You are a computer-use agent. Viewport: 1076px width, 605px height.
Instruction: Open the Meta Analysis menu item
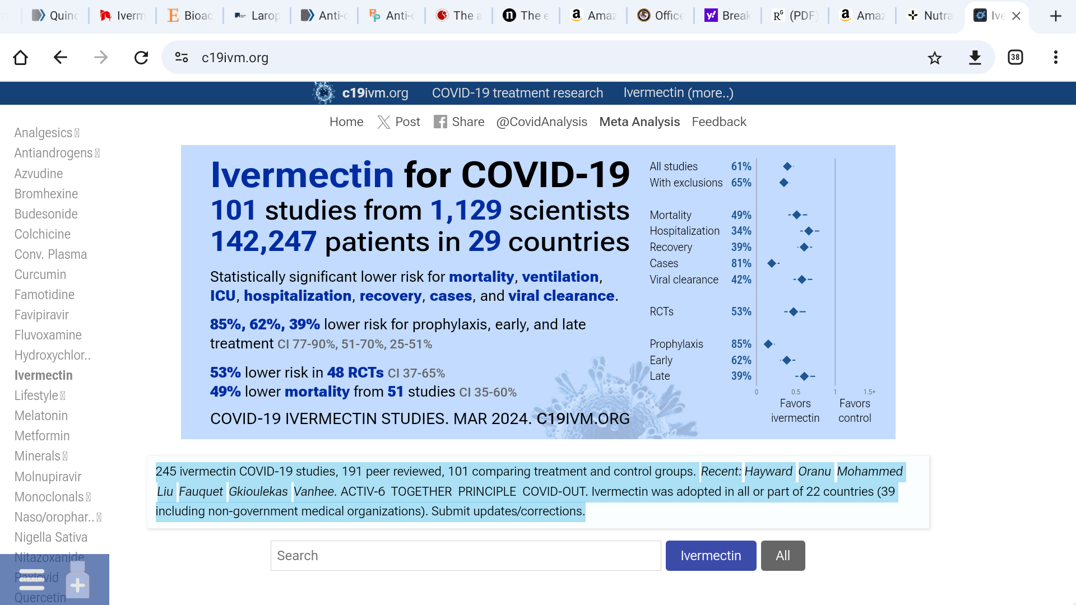639,122
